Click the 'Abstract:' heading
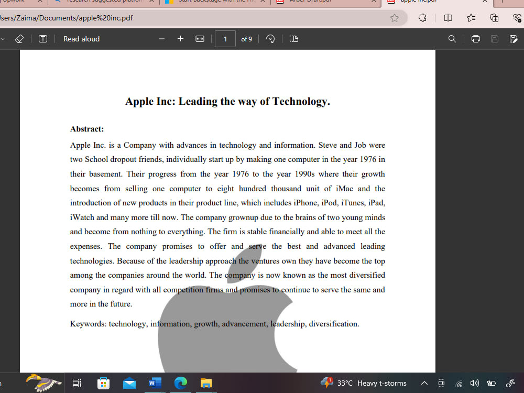Screen dimensions: 524x393 (87, 129)
